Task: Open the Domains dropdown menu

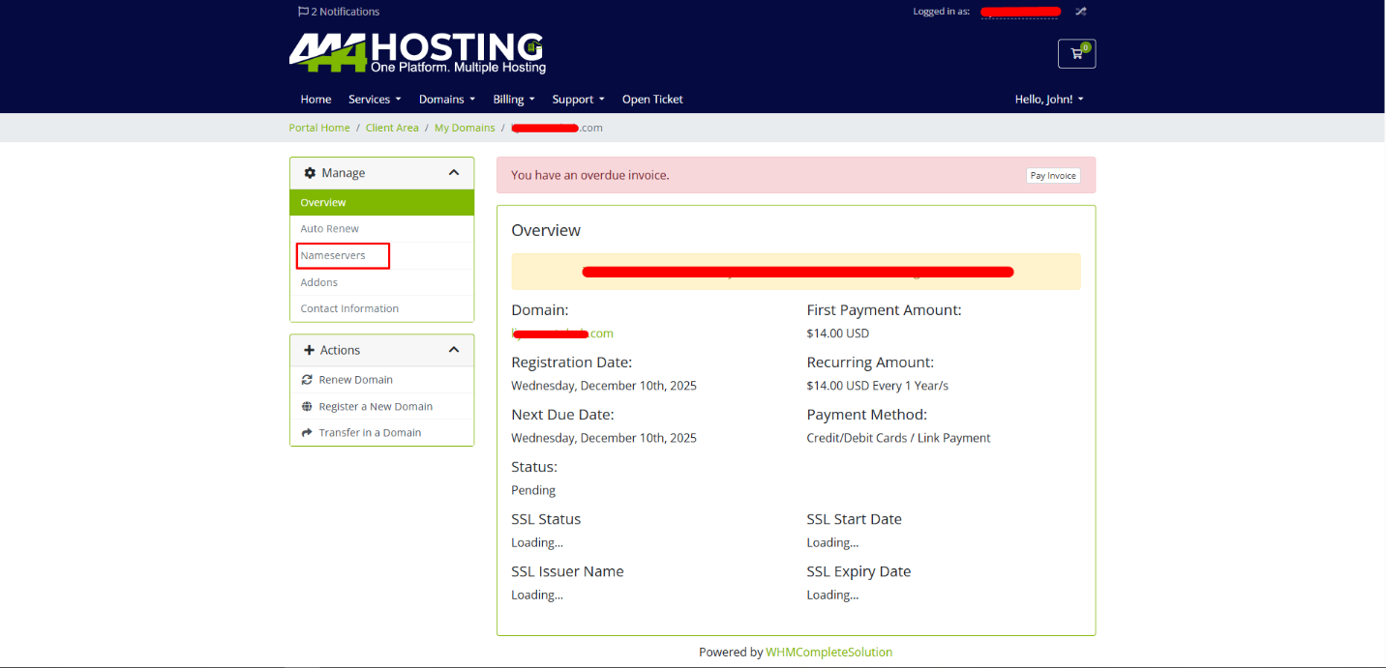Action: click(x=446, y=100)
